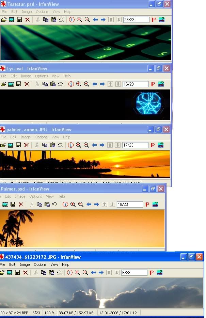The image size is (206, 318).
Task: Open the Options menu in Tastatur.psd window
Action: point(42,12)
